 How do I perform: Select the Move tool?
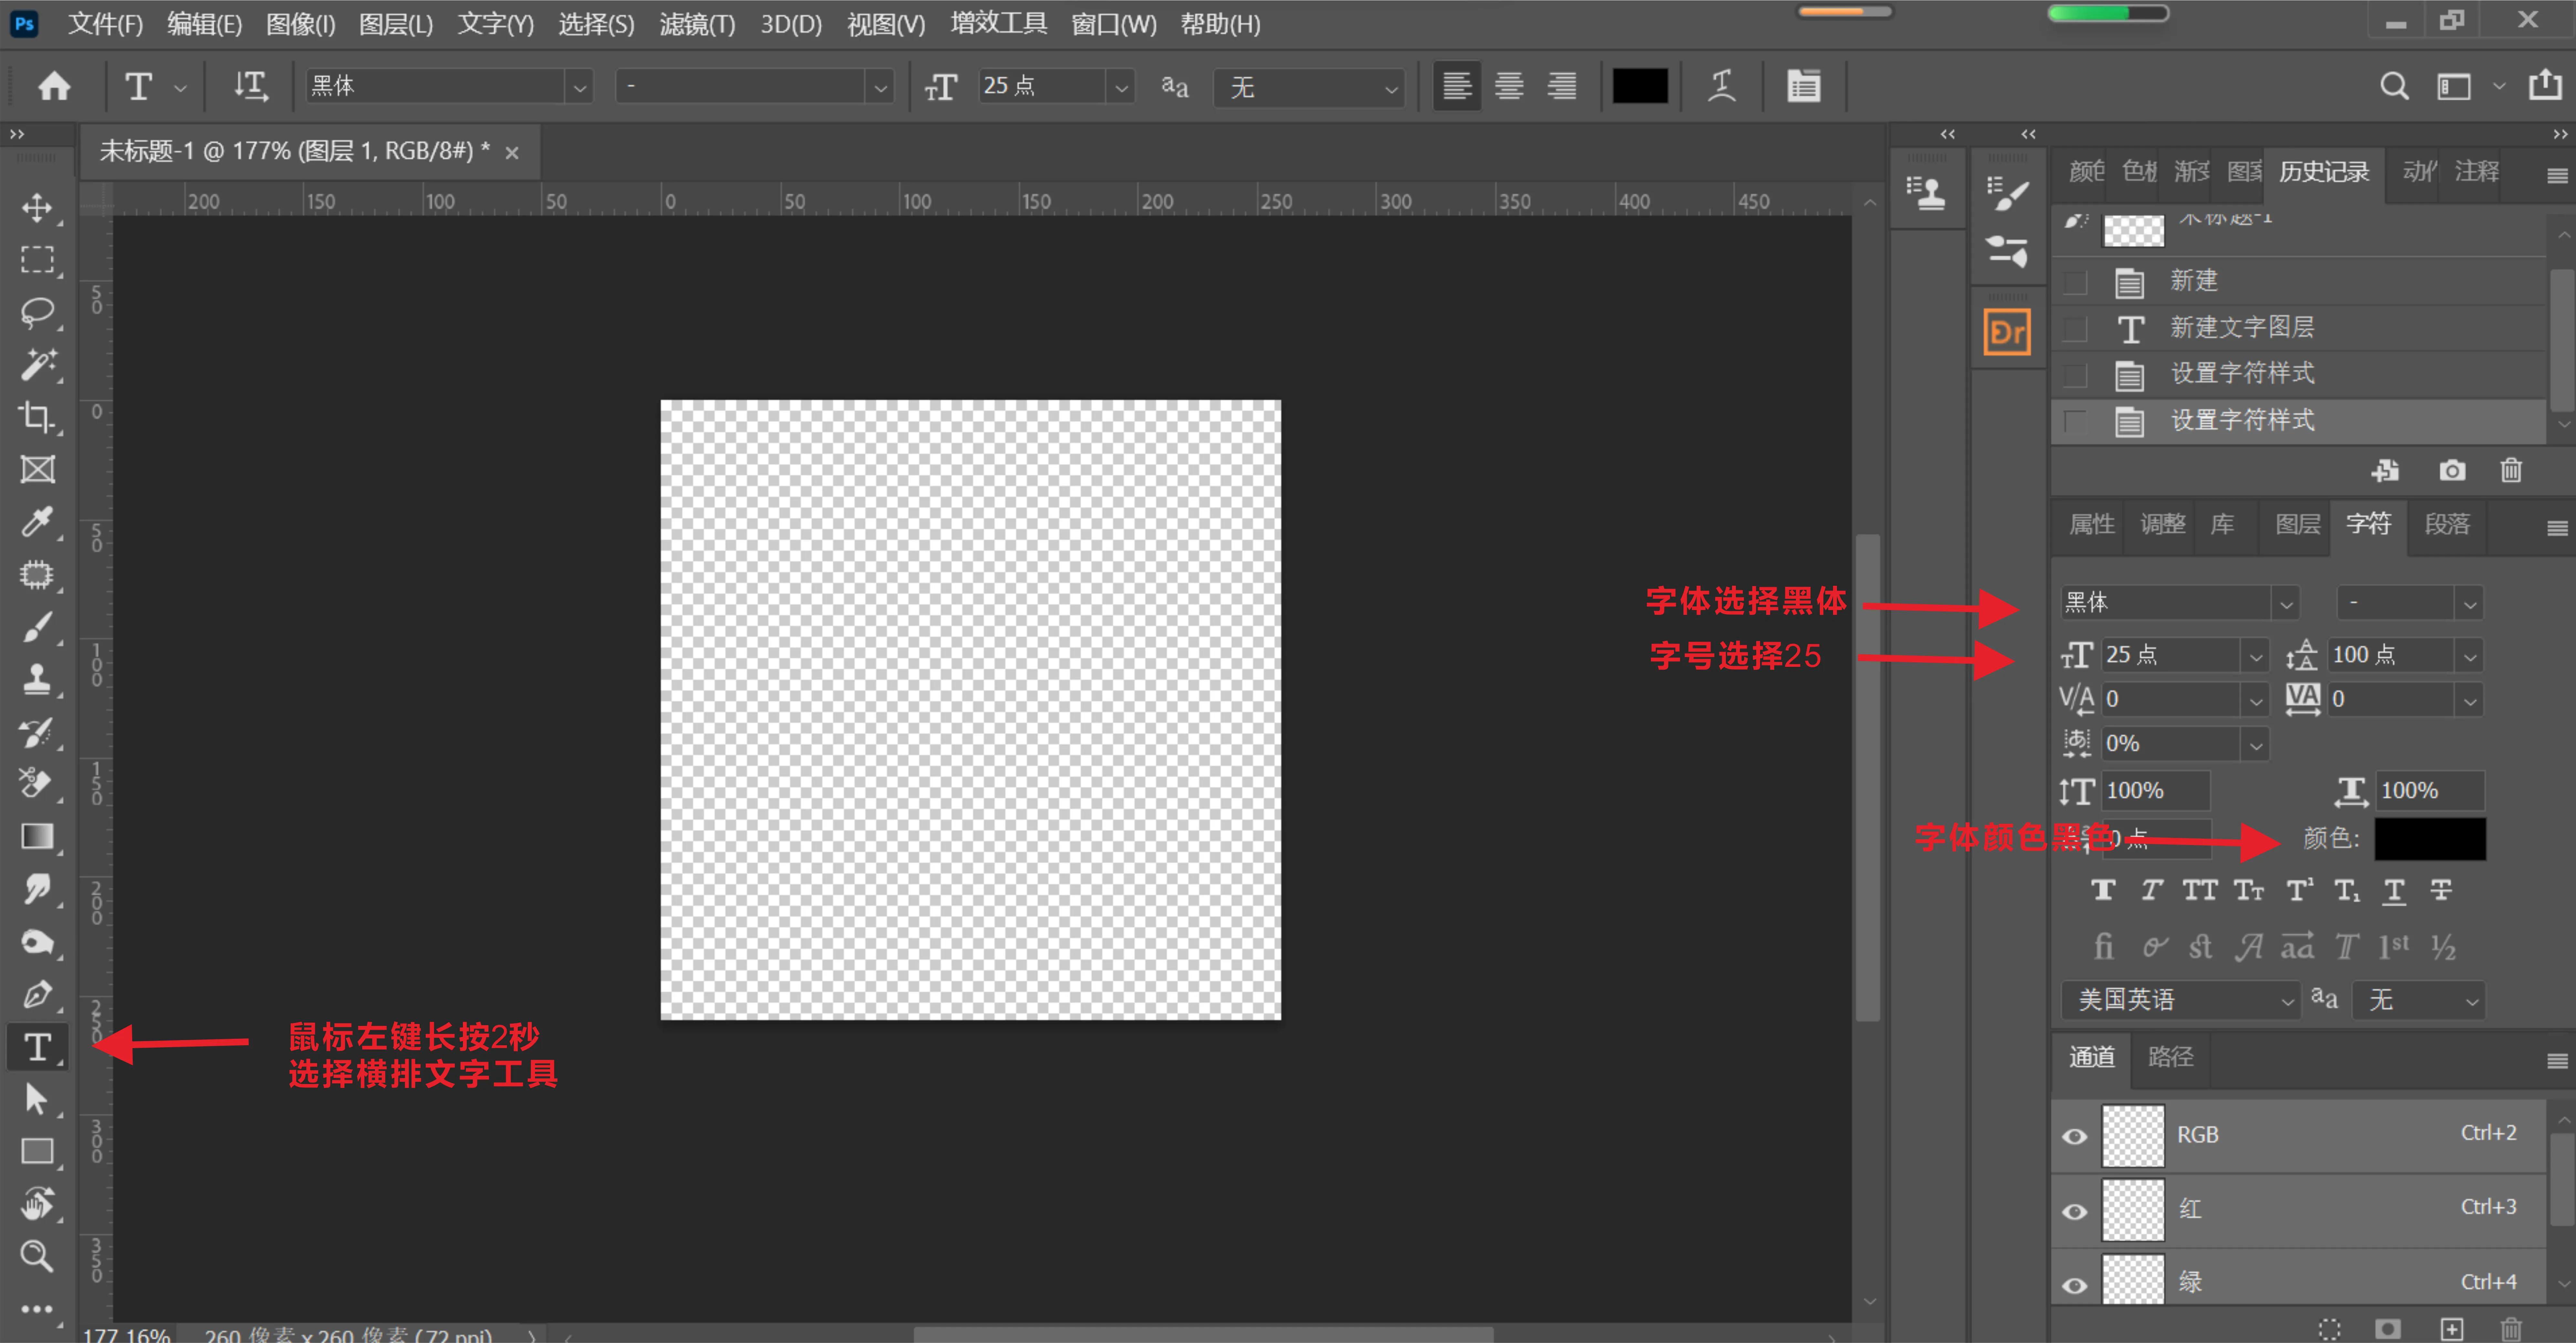(x=37, y=208)
